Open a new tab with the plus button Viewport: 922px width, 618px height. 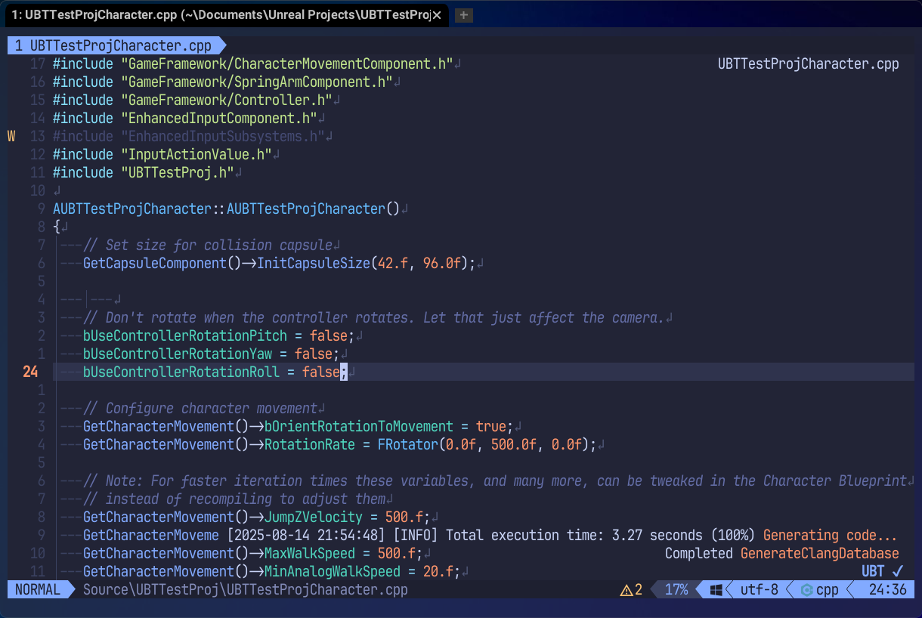point(464,15)
